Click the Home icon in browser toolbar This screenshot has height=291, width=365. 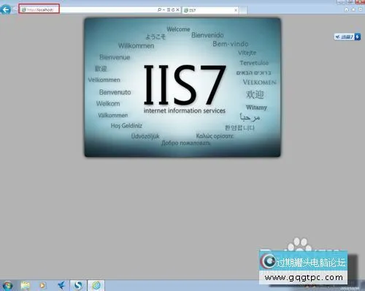347,10
